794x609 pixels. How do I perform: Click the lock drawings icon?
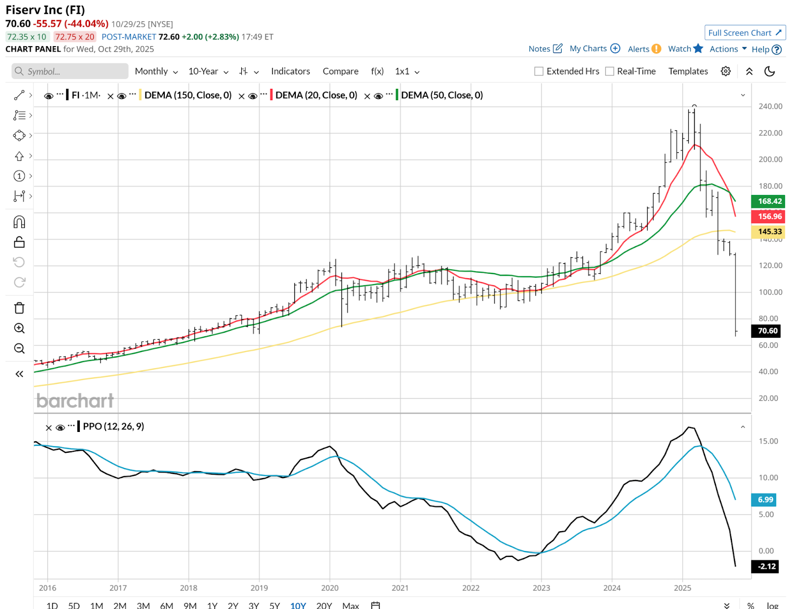click(19, 242)
